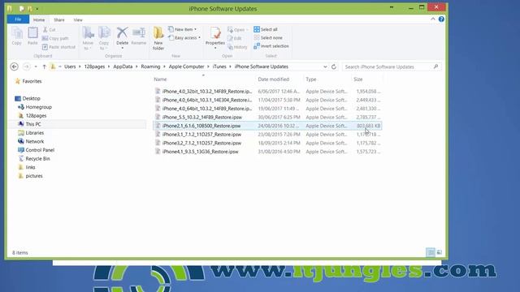Switch to details view icon in status bar
520x292 pixels.
click(431, 252)
